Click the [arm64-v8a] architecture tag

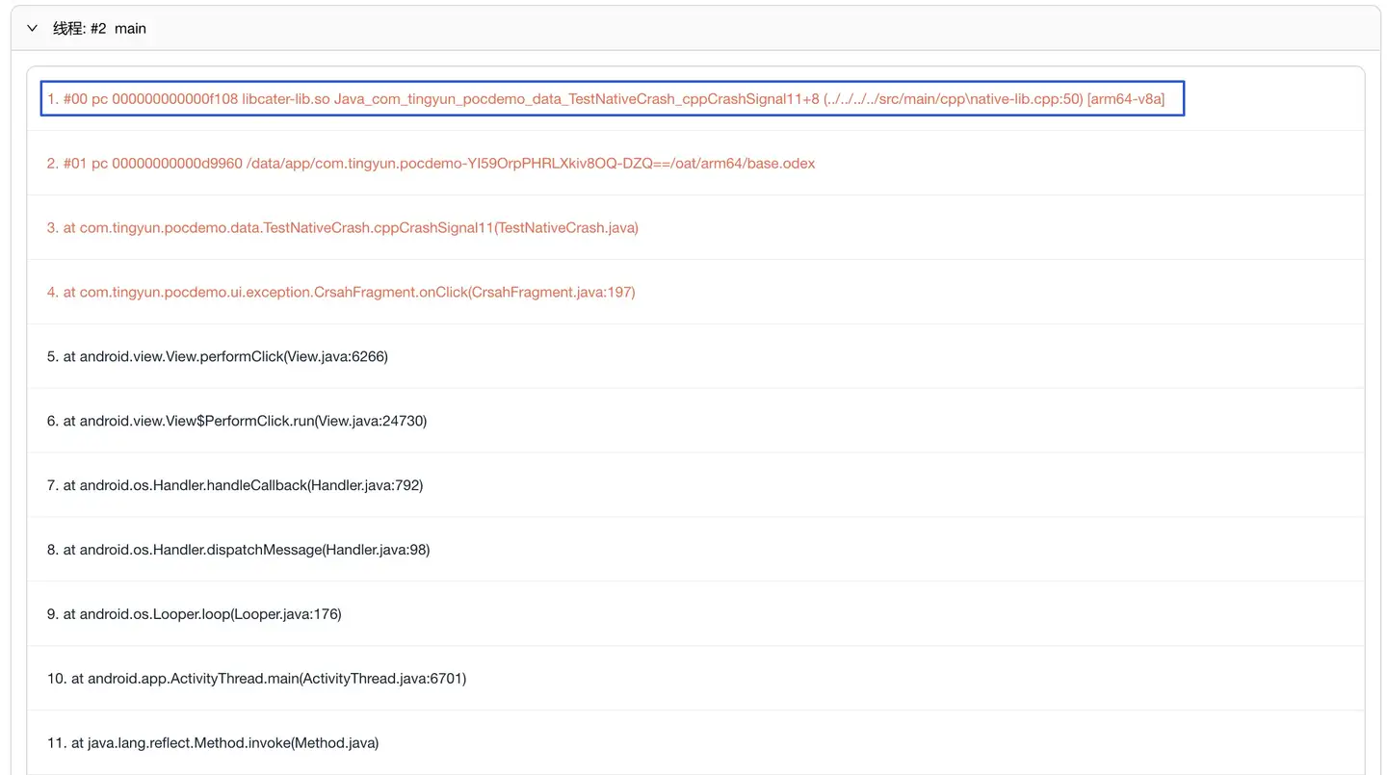[1125, 99]
